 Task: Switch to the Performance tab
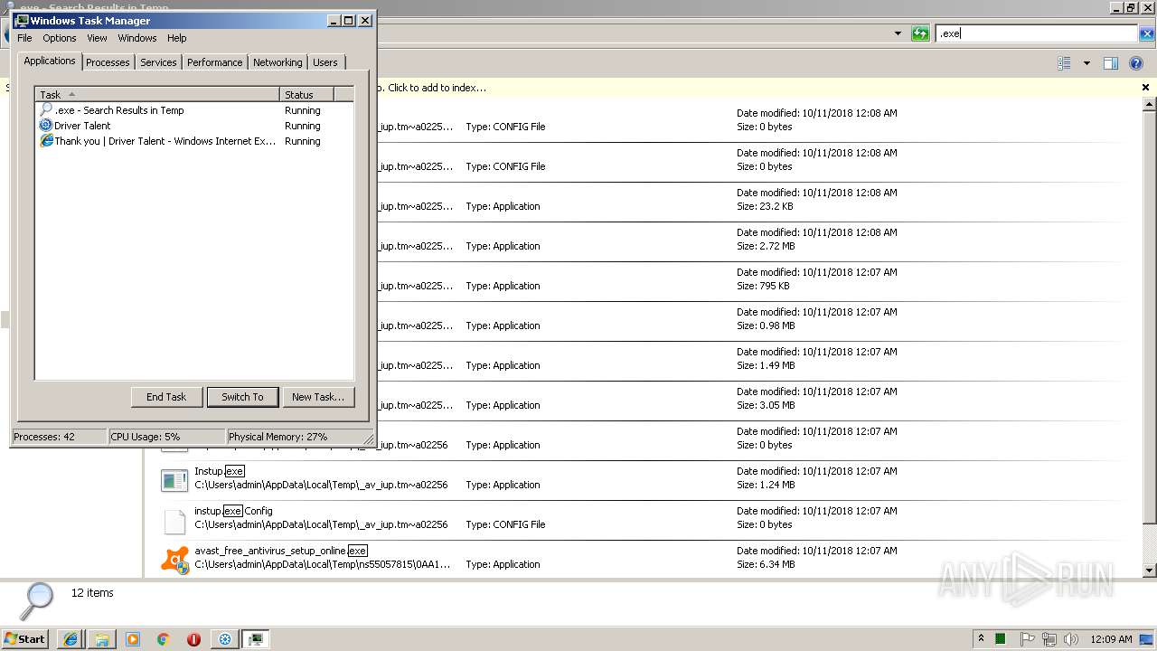pyautogui.click(x=215, y=62)
